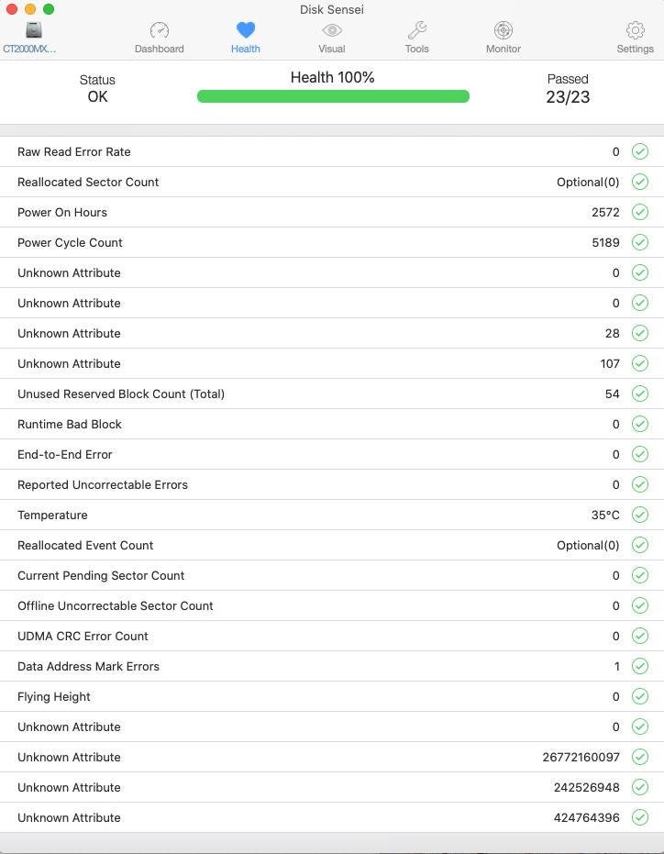
Task: Click the Data Address Mark Errors checkmark
Action: coord(640,666)
